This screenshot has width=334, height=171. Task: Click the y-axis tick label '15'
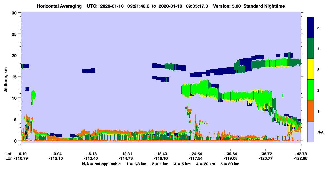tap(15, 77)
